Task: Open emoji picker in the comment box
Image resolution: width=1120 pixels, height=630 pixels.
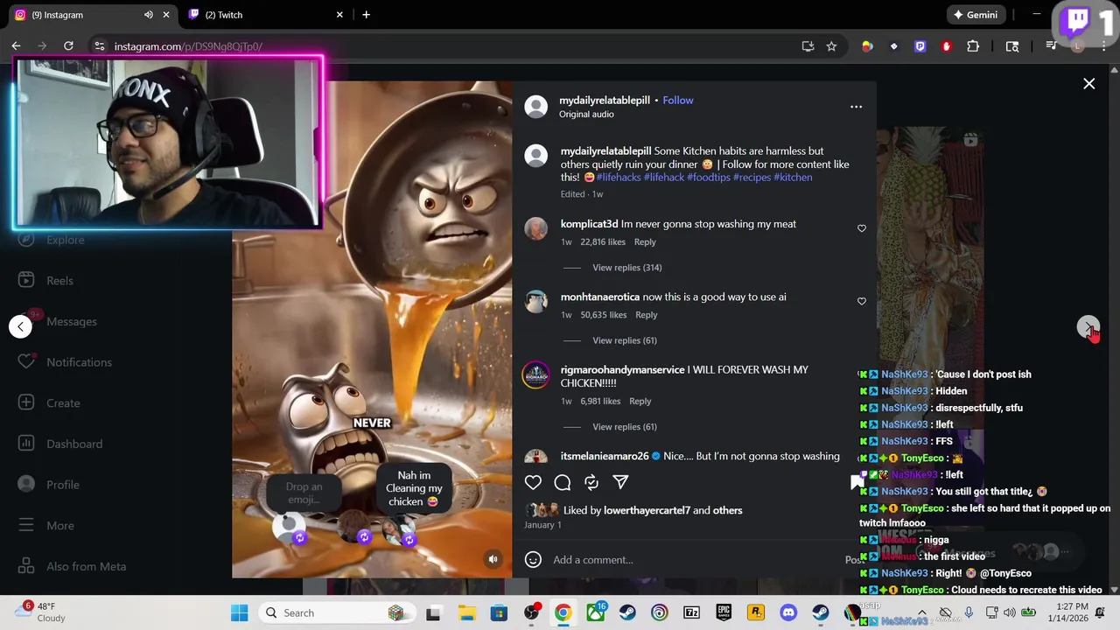Action: (533, 560)
